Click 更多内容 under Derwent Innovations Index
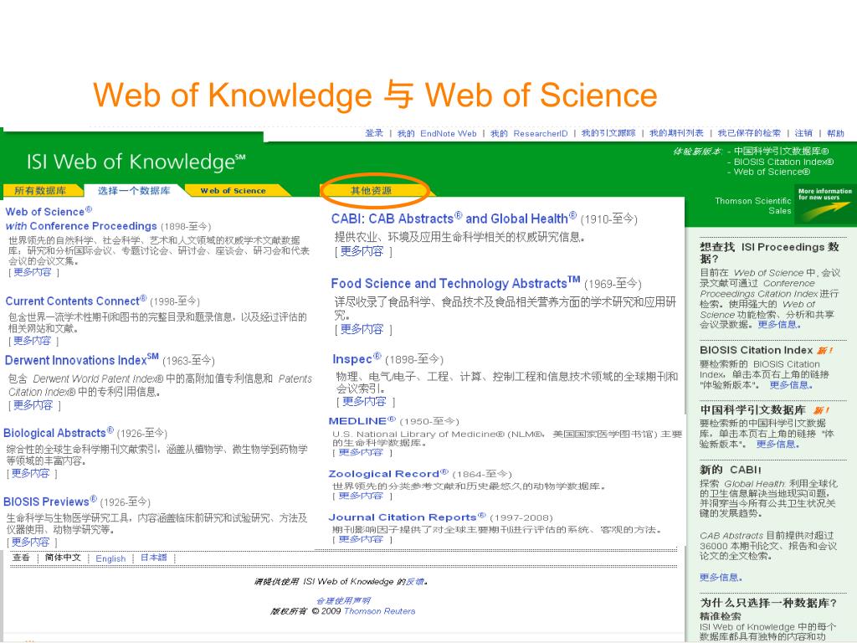 [x=33, y=405]
